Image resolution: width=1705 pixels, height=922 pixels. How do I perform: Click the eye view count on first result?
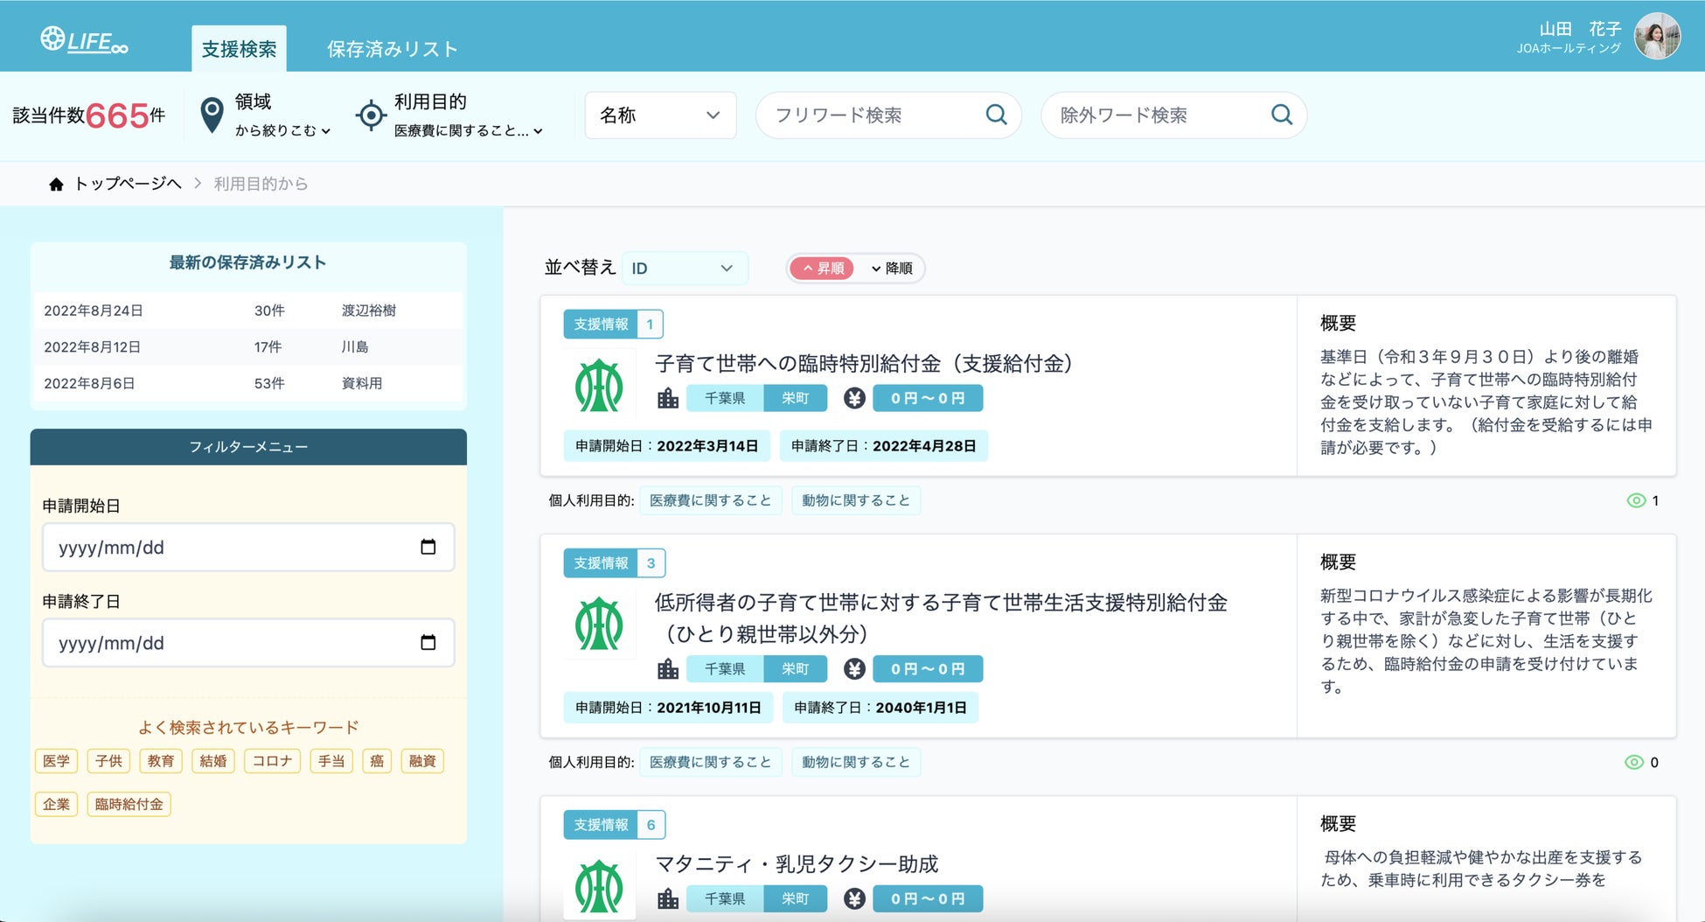(1643, 500)
